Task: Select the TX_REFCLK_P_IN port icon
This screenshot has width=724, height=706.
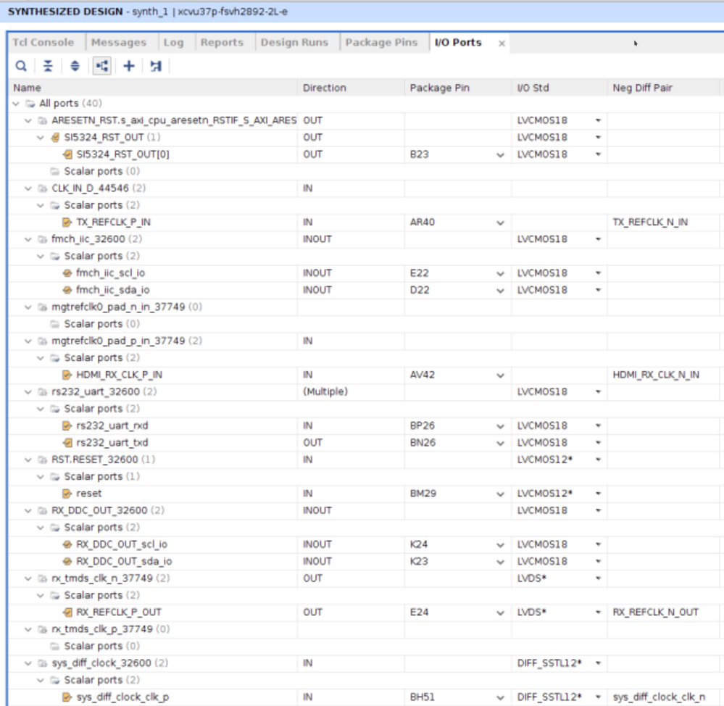Action: (67, 222)
